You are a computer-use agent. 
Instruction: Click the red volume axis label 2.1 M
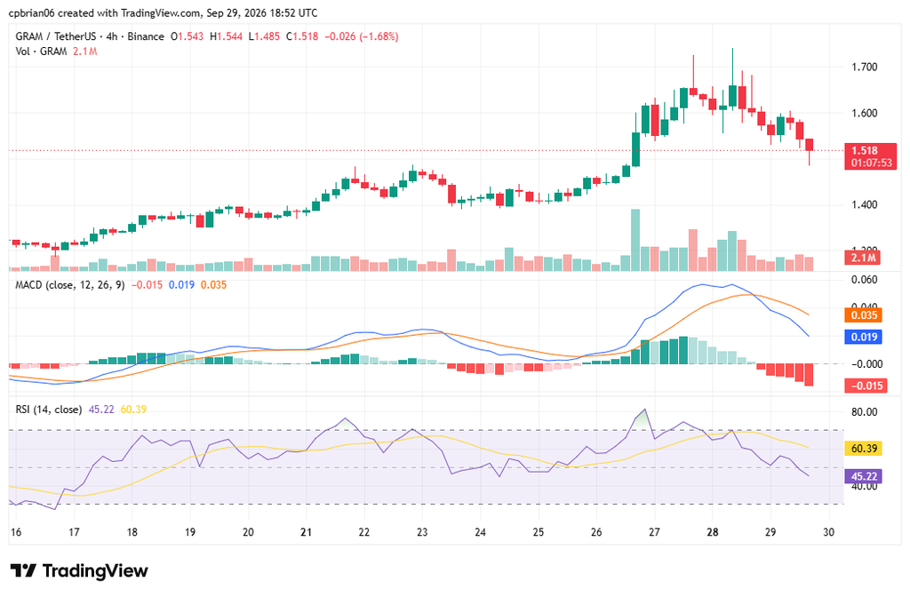[x=864, y=258]
